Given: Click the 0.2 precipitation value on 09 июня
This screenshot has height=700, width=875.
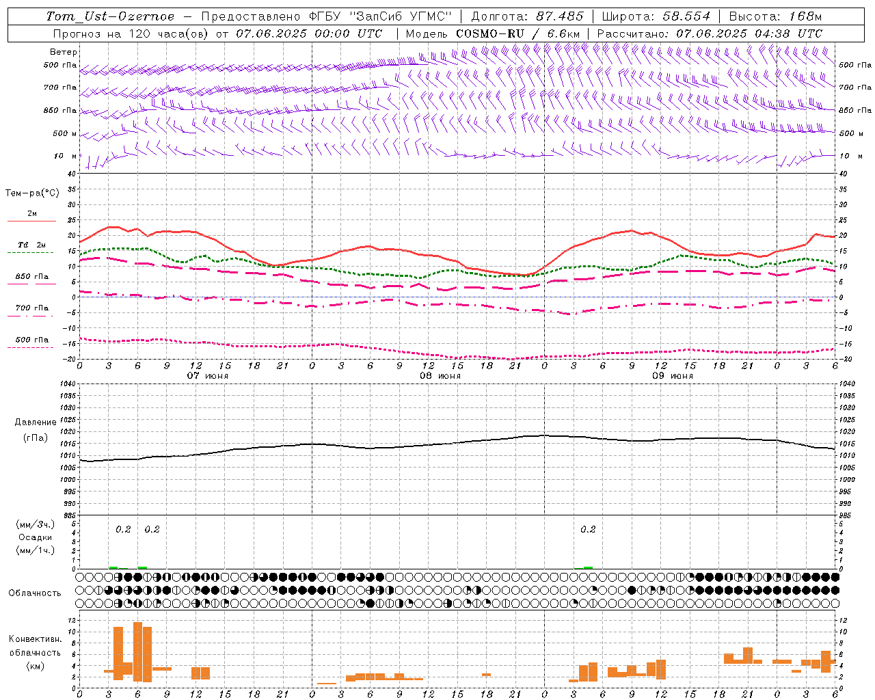Looking at the screenshot, I should [588, 529].
